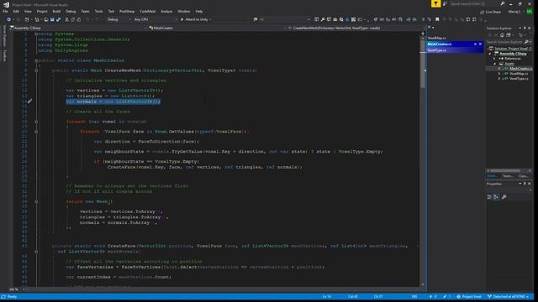Image resolution: width=538 pixels, height=302 pixels.
Task: Select the VoxelType.cs document tab
Action: pyautogui.click(x=455, y=50)
